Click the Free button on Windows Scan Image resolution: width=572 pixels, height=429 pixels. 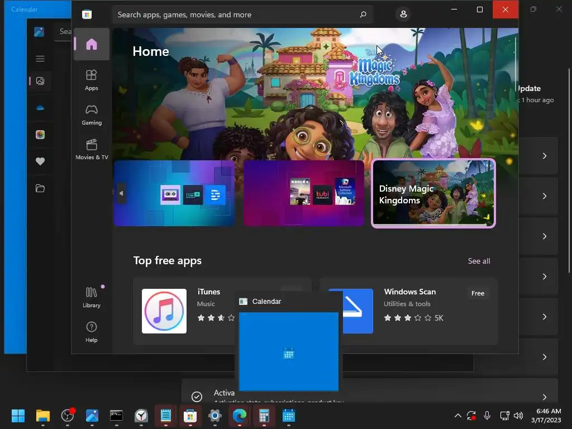pos(478,293)
